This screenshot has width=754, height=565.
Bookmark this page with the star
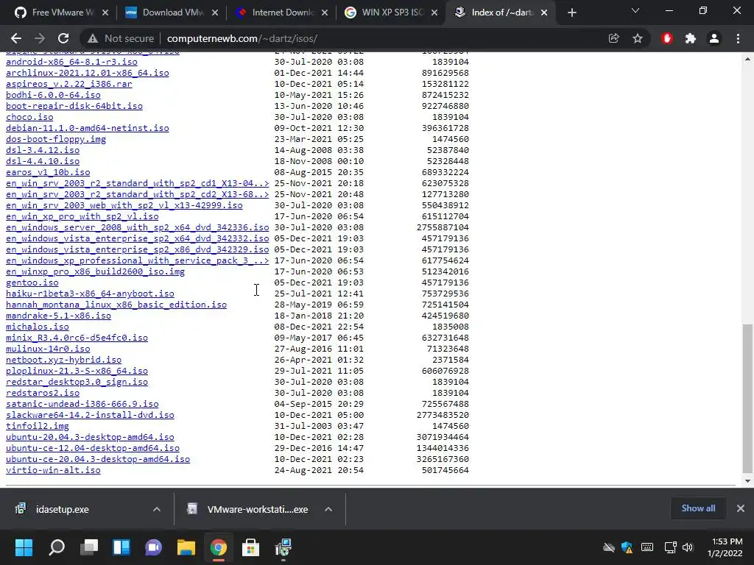point(638,38)
